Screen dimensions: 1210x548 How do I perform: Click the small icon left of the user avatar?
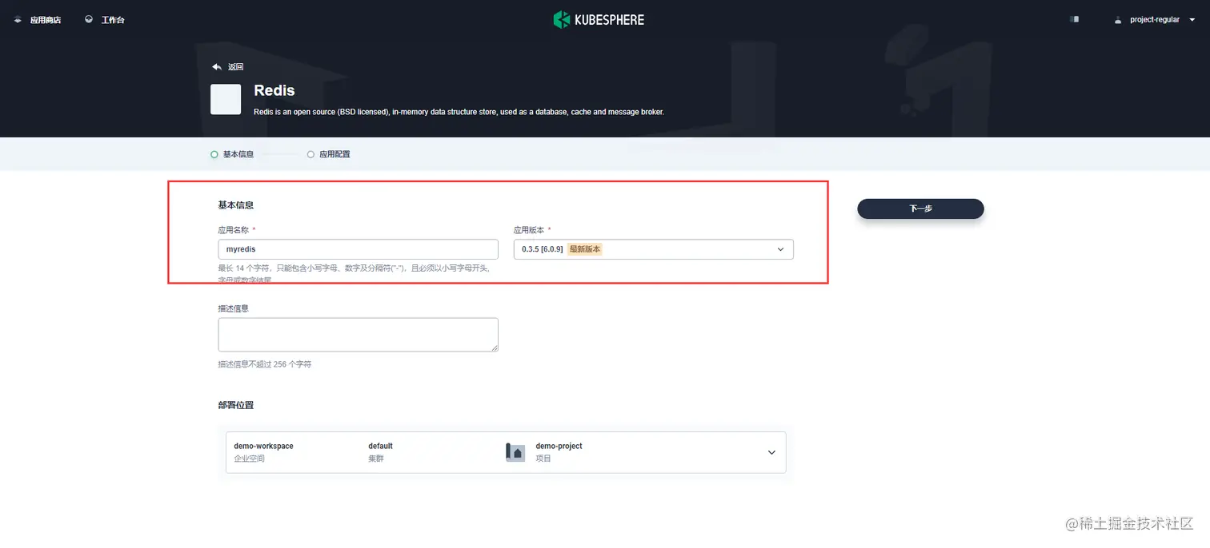click(x=1075, y=19)
